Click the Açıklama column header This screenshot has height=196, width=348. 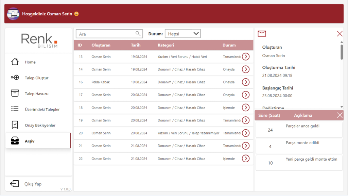pyautogui.click(x=303, y=115)
